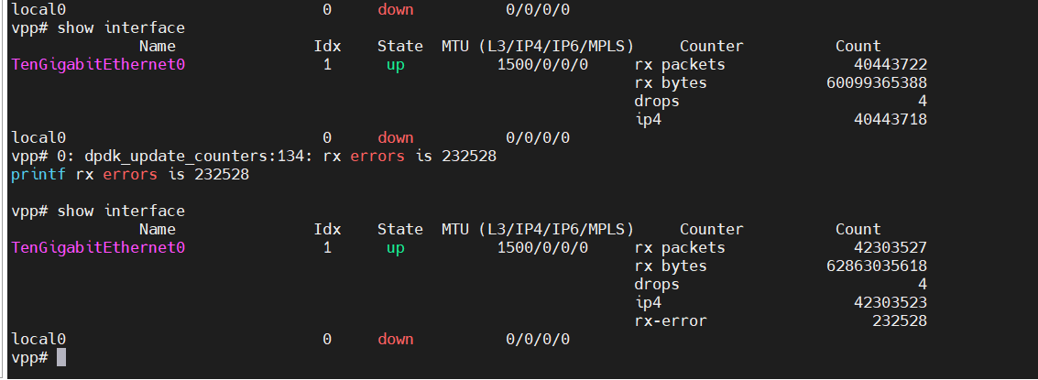Click the cursor block after final vpp# prompt
Screen dimensions: 1038x380
61,357
